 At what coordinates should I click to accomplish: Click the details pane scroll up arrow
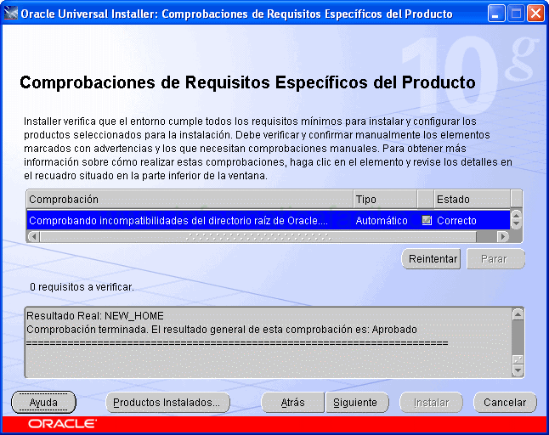tap(518, 314)
